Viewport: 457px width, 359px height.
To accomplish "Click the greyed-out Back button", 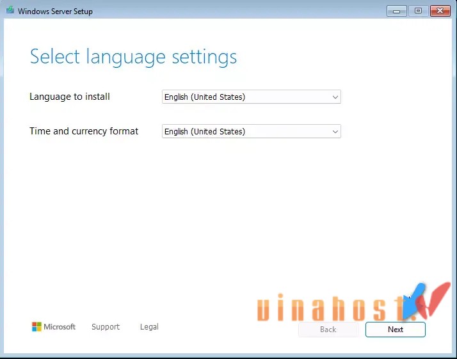I will point(328,330).
